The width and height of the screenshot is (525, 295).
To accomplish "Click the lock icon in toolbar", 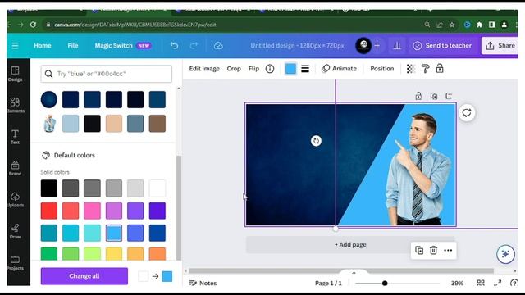I will point(440,69).
